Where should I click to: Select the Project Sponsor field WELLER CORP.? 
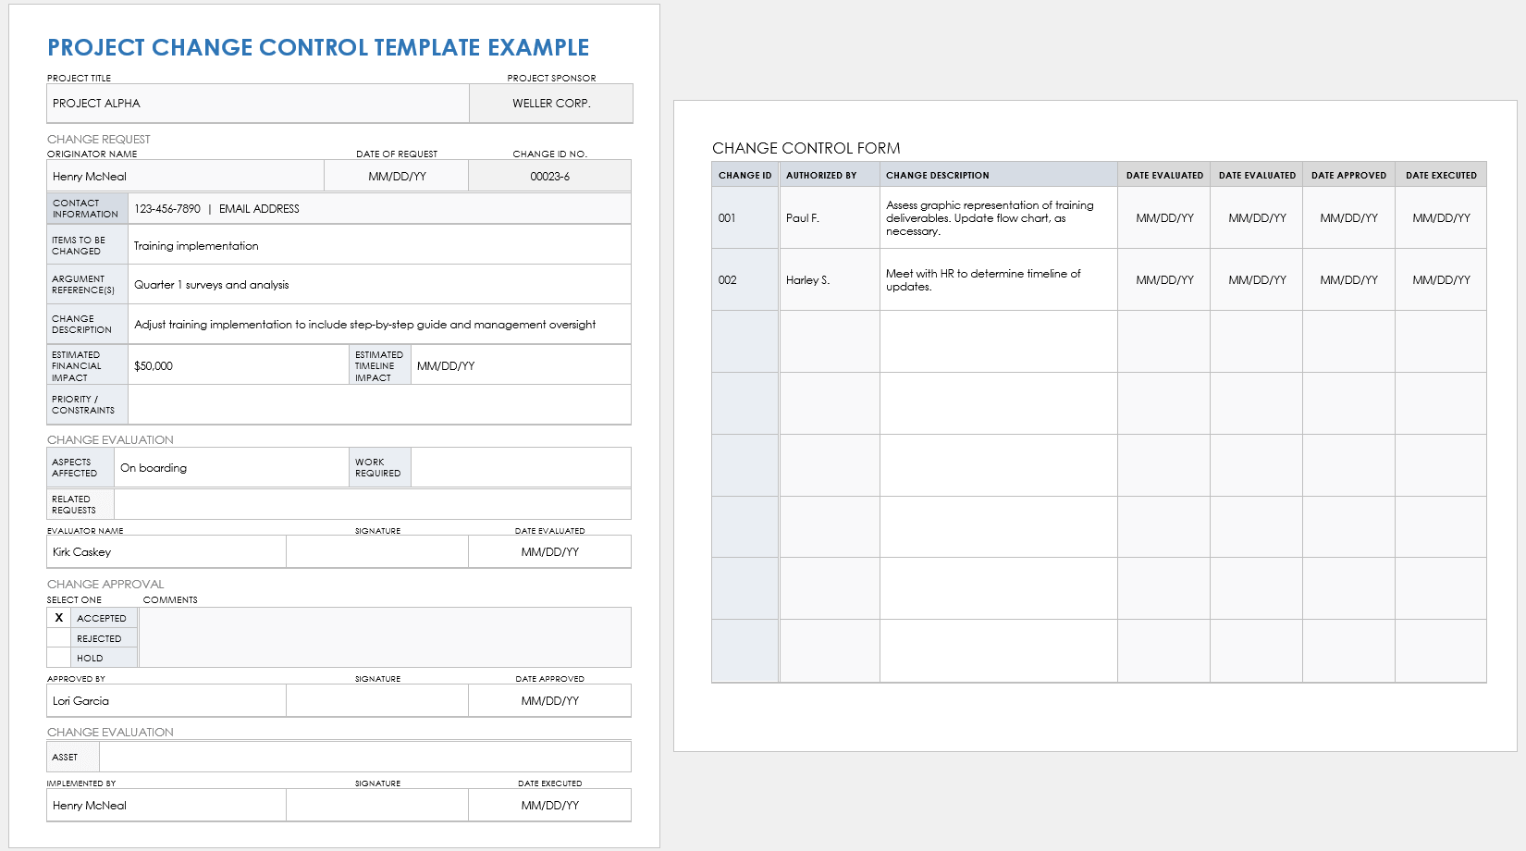pos(551,104)
